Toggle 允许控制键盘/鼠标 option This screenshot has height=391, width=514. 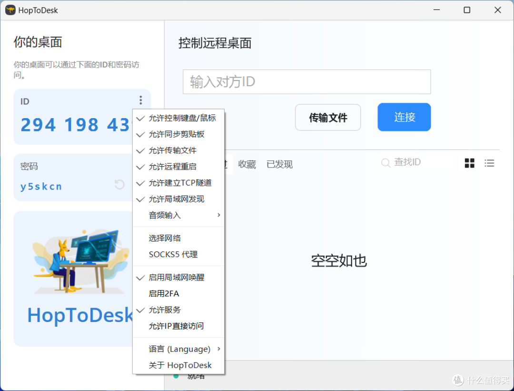[x=178, y=118]
